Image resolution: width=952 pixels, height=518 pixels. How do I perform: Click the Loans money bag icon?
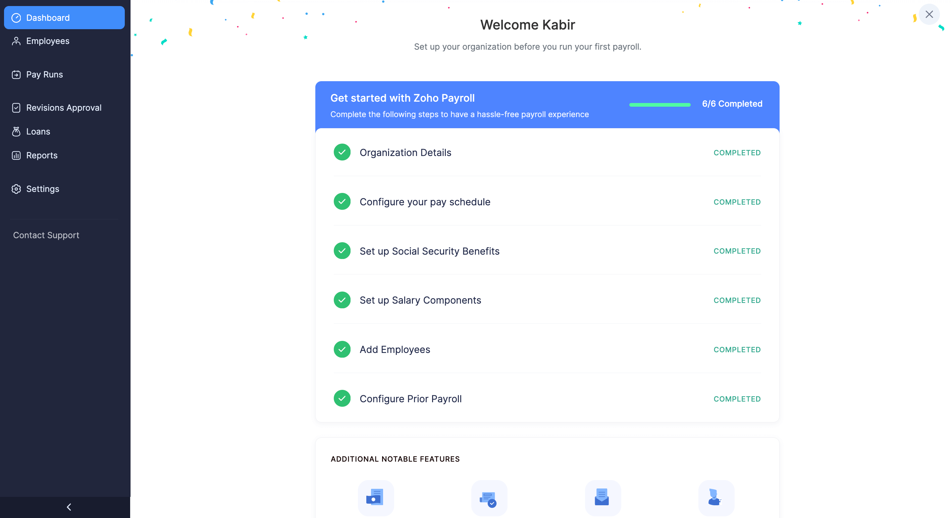[x=16, y=132]
